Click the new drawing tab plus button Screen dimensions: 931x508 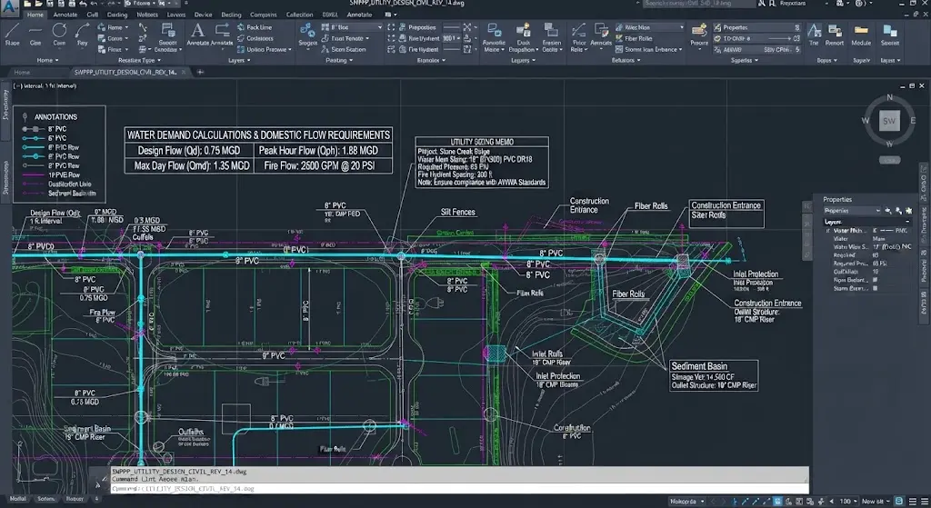[200, 72]
